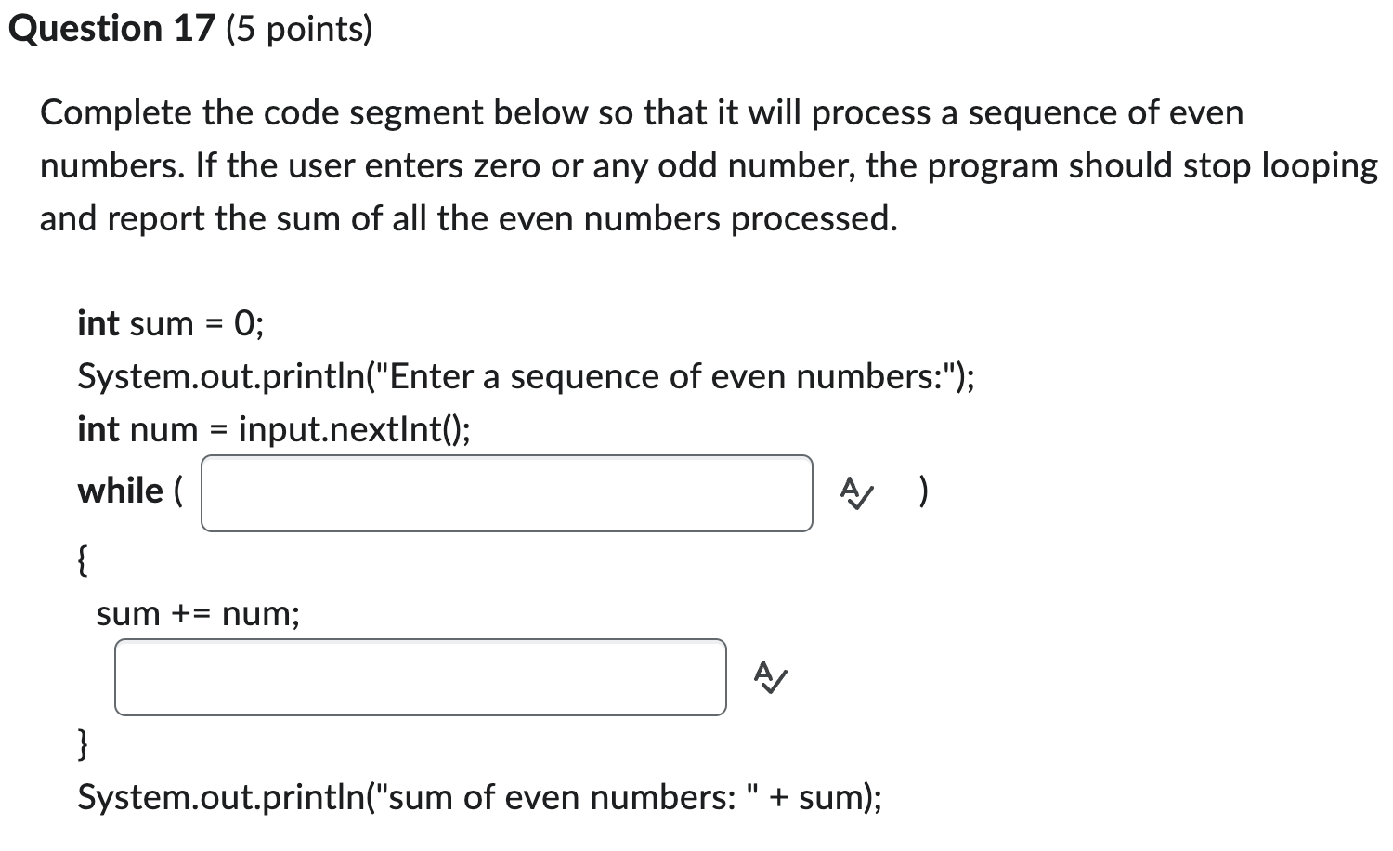Click the 'sum += num;' statement
Viewport: 1393px width, 851px height.
(x=199, y=613)
